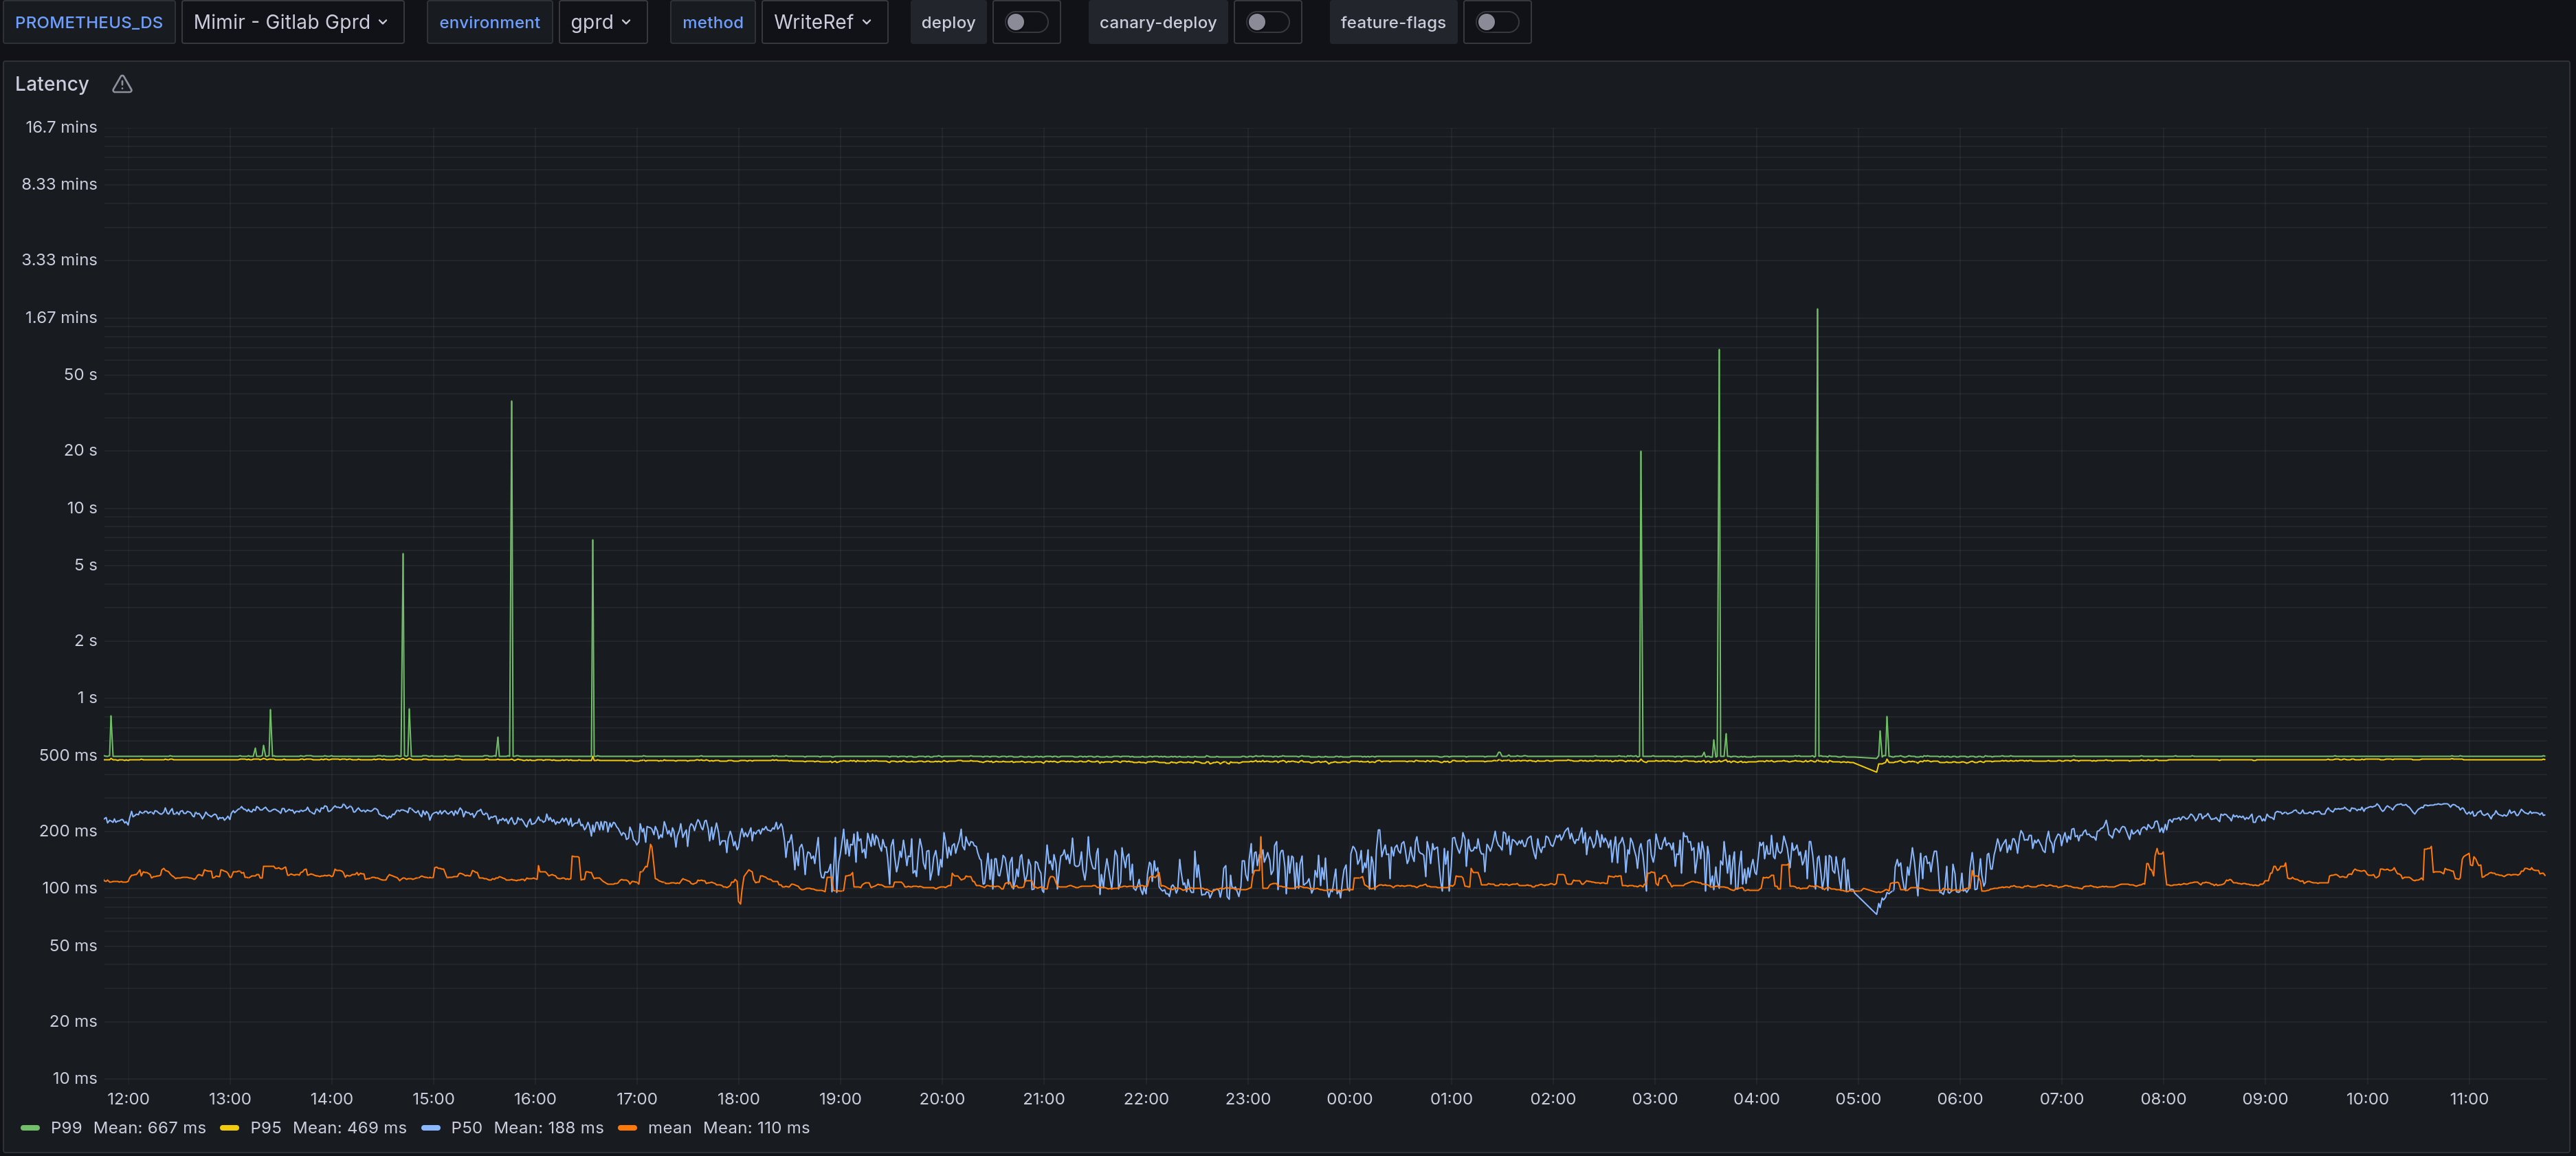Click the 500 ms y-axis label
This screenshot has width=2576, height=1156.
(x=68, y=755)
